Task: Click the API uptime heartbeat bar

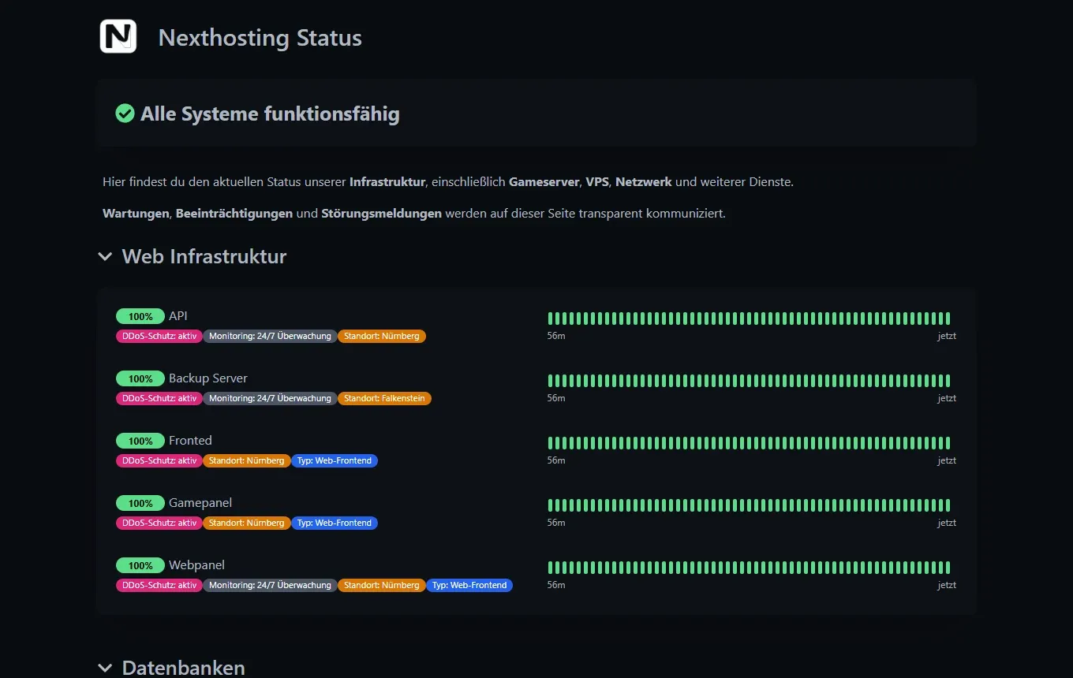Action: pos(749,319)
